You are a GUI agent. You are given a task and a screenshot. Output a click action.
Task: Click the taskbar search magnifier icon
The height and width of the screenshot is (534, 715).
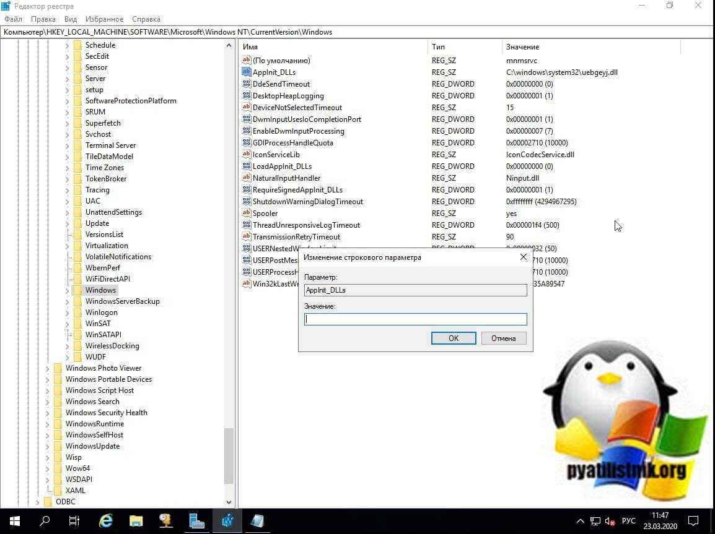pos(45,520)
